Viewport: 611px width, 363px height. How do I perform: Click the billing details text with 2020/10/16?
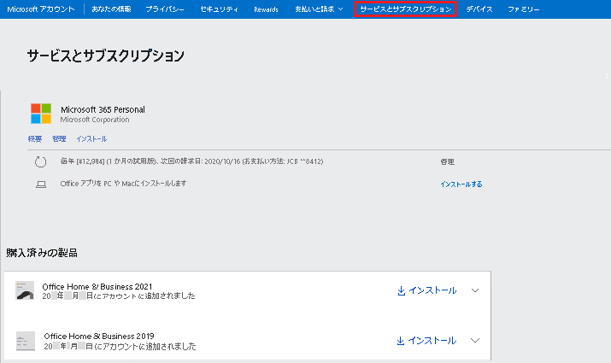pos(191,161)
